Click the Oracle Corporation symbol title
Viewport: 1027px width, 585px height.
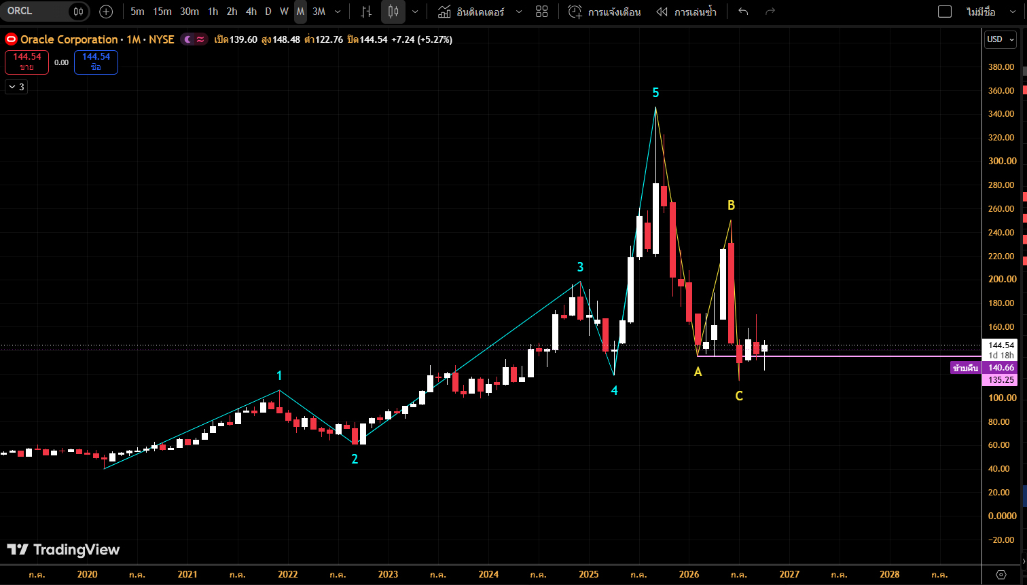coord(69,39)
